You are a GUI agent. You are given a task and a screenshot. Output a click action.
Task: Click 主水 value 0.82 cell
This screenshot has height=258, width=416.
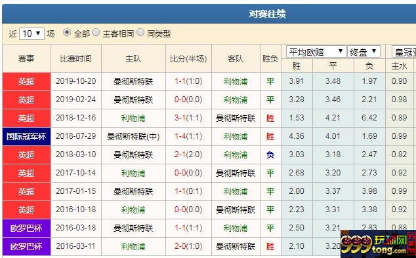point(400,155)
